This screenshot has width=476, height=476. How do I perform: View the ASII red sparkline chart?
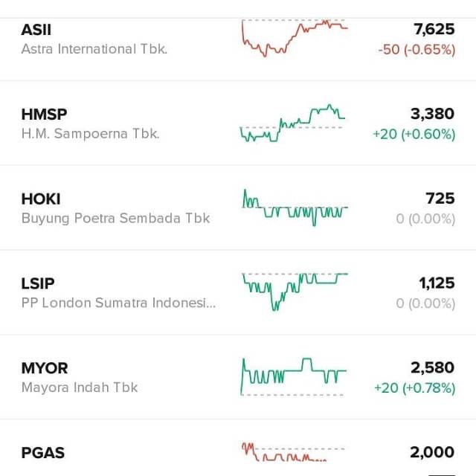tap(295, 37)
